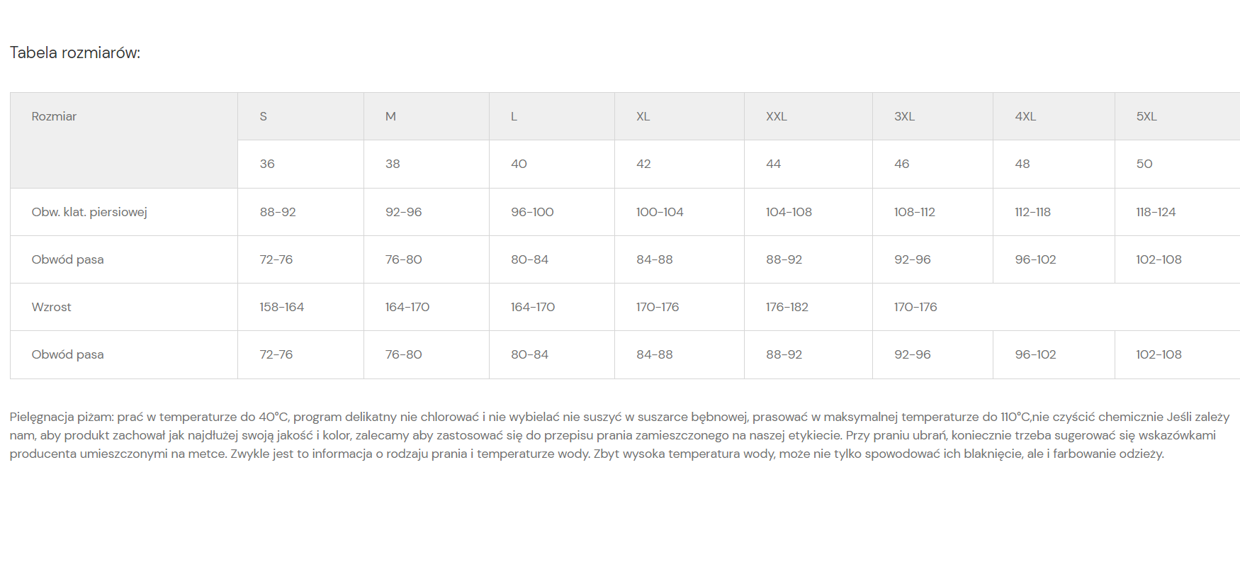Click the 'Obw. klat. piersiowej' row label
1240x572 pixels.
coord(89,212)
